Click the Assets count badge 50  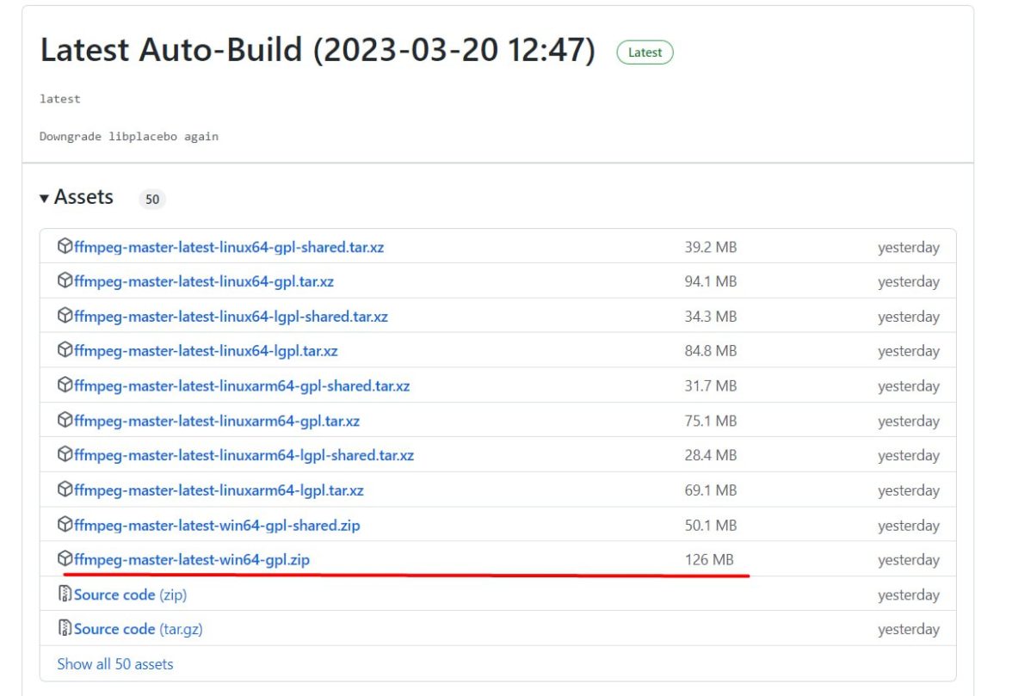pos(152,199)
